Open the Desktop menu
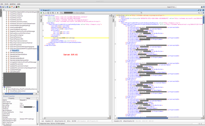This screenshot has width=205, height=126. tap(13, 4)
